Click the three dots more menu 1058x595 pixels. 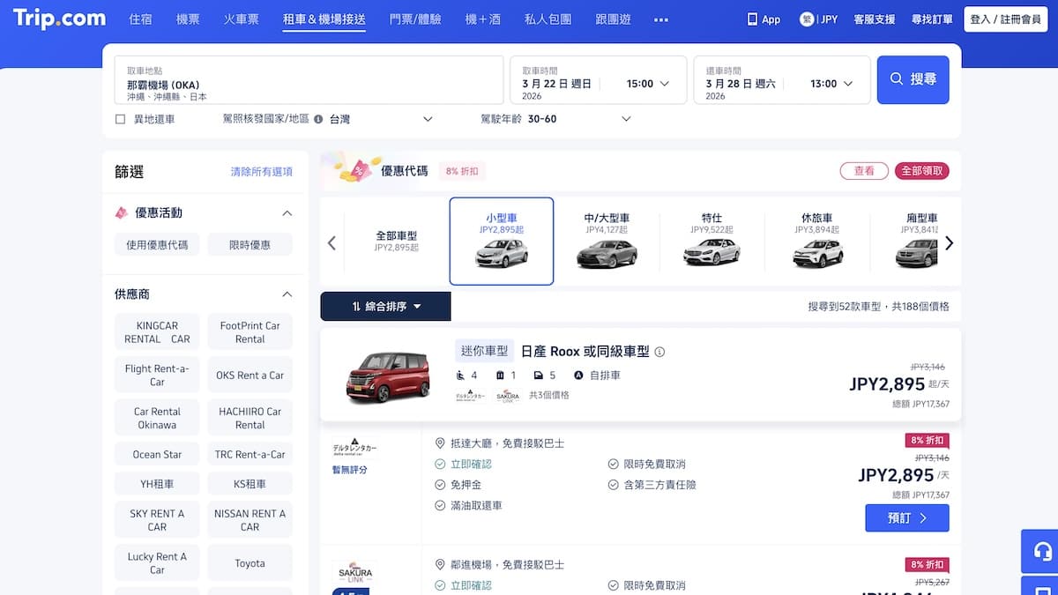point(661,19)
